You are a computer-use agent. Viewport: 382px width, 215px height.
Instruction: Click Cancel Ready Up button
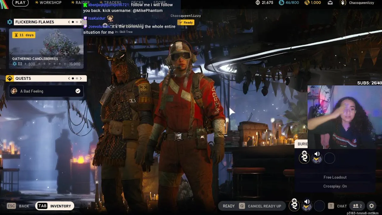click(260, 206)
